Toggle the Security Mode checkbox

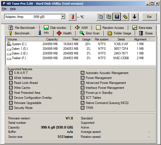11,108
